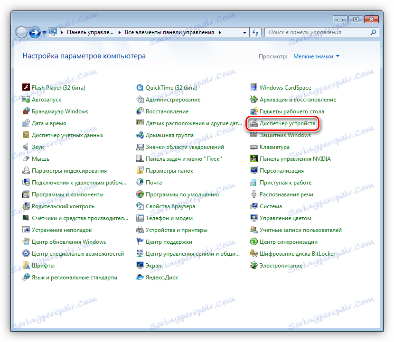
Task: Expand arrow before Панель управле... breadcrumb
Action: [62, 32]
